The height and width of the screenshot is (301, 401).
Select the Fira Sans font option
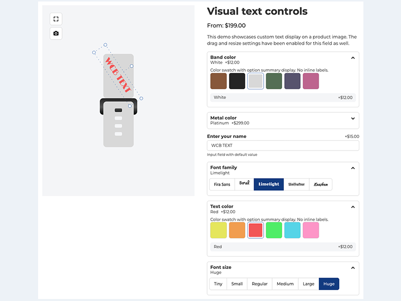tap(222, 184)
